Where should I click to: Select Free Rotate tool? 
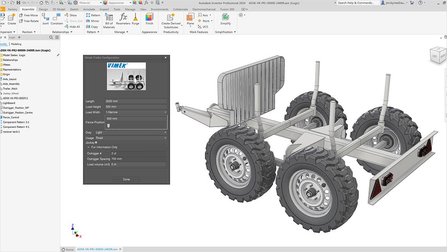tap(29, 21)
